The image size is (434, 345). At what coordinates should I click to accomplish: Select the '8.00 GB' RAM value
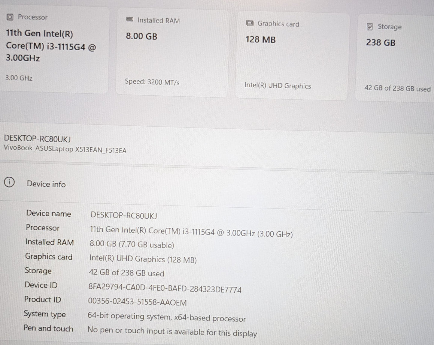141,36
